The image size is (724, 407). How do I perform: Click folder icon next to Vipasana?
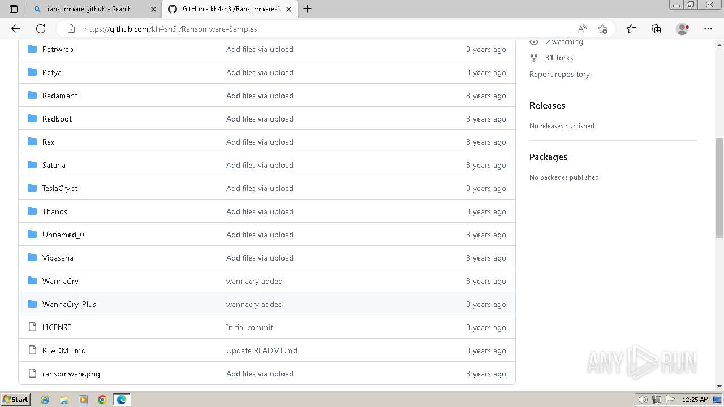pos(32,258)
